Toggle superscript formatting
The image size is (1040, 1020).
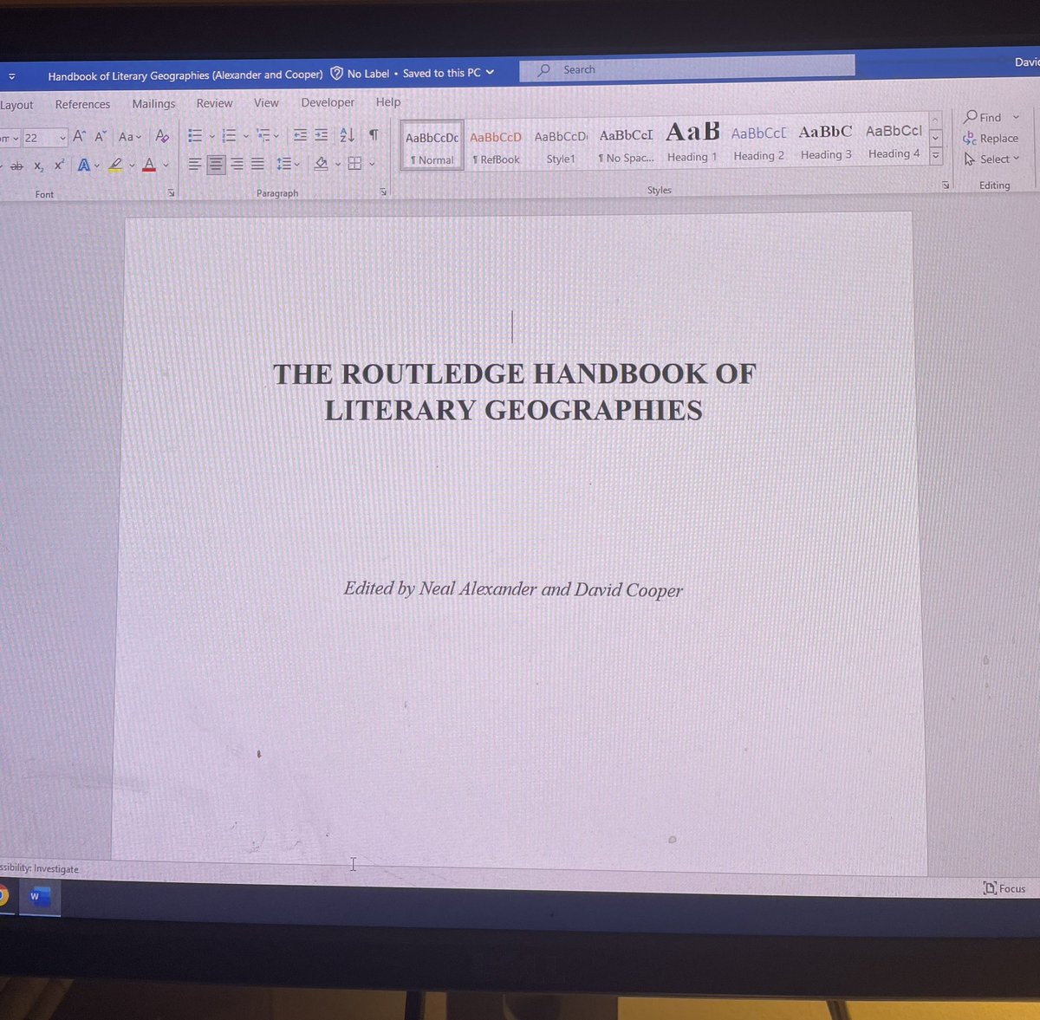tap(59, 165)
